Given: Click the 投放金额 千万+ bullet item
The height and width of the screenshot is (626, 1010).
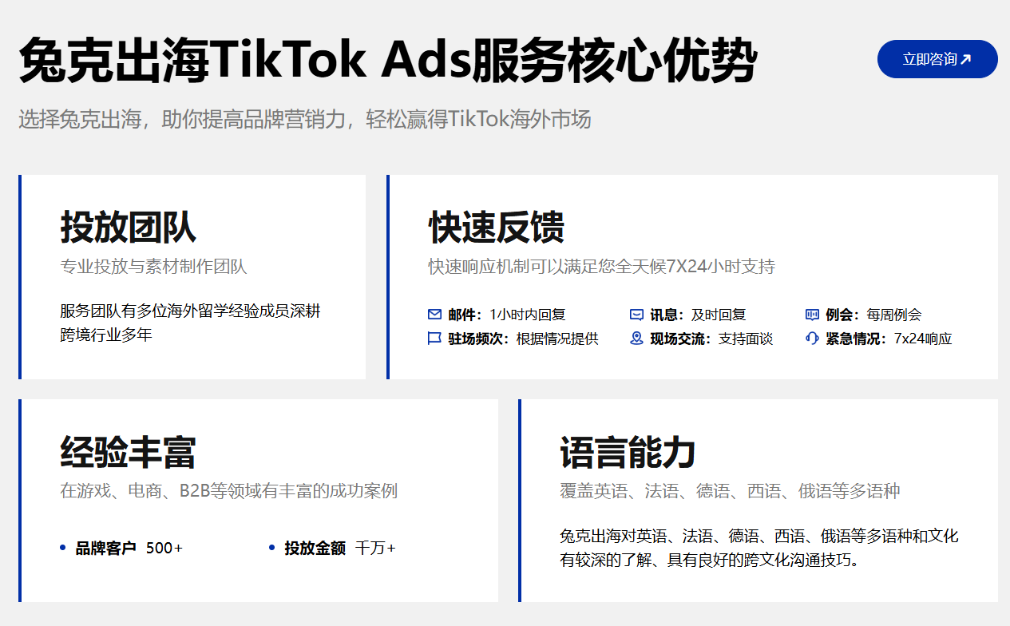Looking at the screenshot, I should [339, 548].
